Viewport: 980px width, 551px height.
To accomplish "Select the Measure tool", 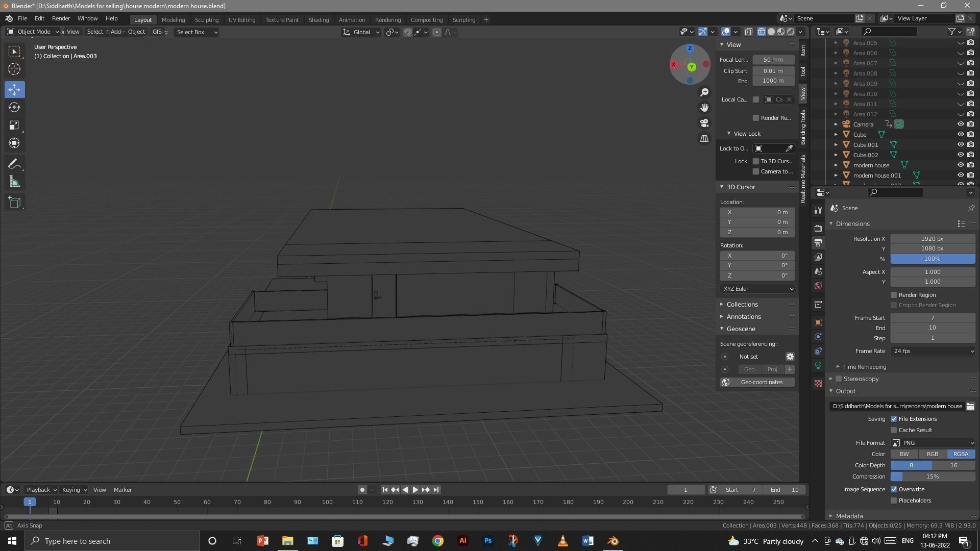I will click(14, 182).
